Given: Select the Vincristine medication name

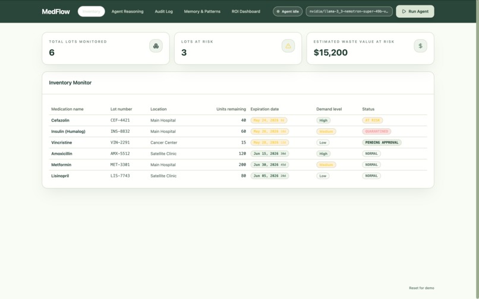Looking at the screenshot, I should (61, 142).
